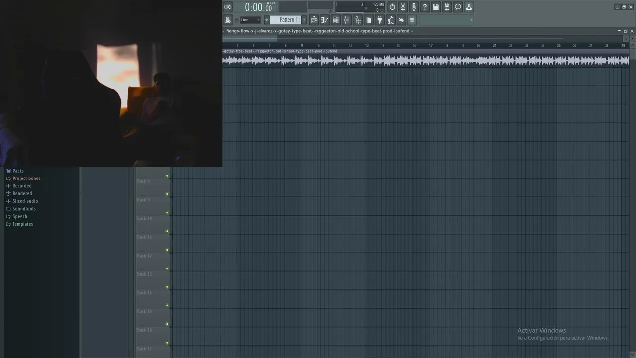Click the 125 MB memory meter
Image resolution: width=636 pixels, height=358 pixels.
click(378, 4)
